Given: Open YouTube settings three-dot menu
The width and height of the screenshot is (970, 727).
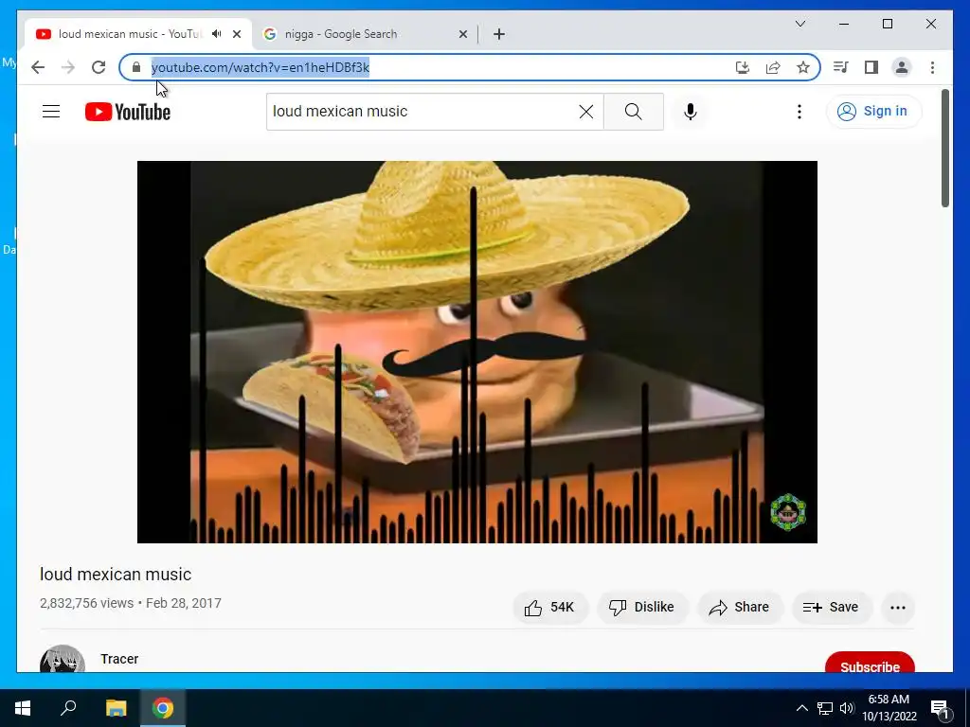Looking at the screenshot, I should point(799,112).
